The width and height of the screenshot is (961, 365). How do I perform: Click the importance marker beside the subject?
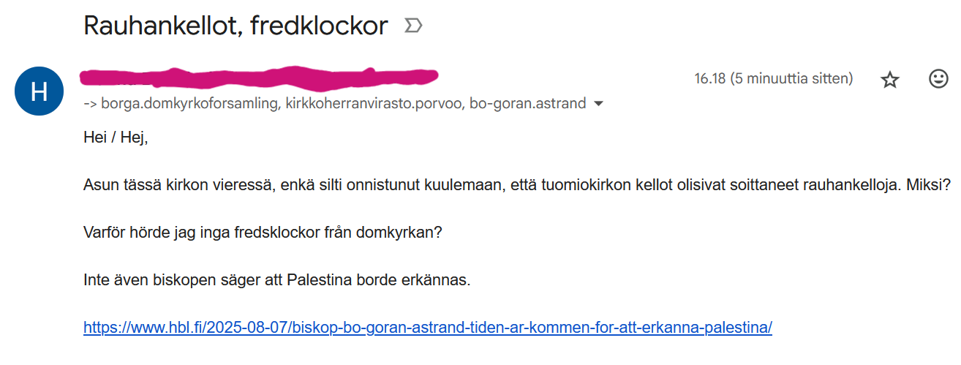tap(413, 26)
